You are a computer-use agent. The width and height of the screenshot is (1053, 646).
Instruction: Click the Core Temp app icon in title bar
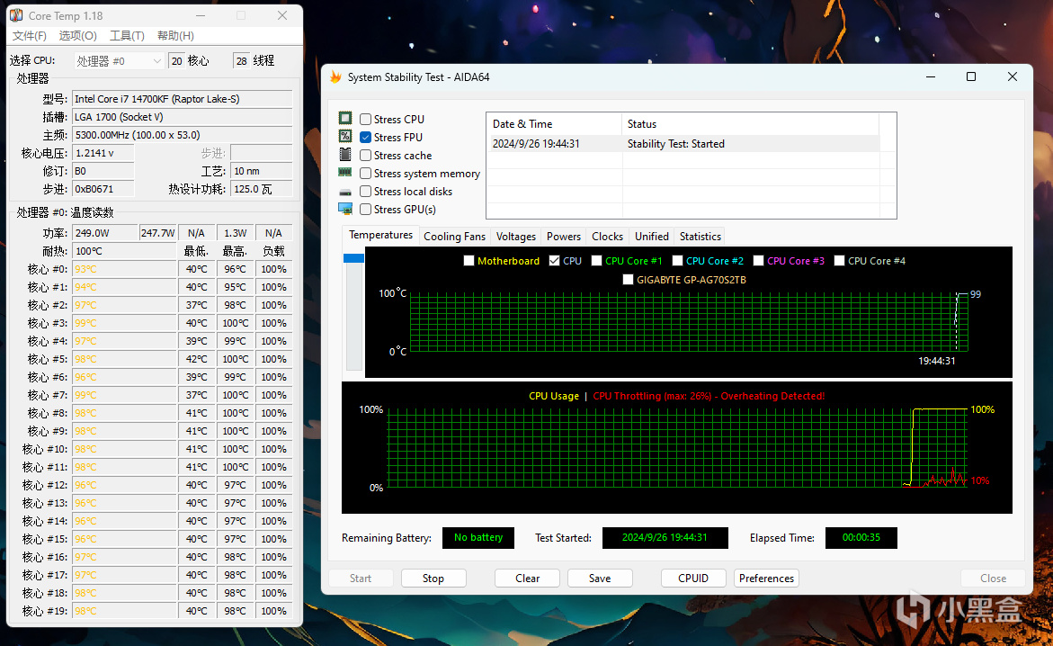pyautogui.click(x=16, y=14)
